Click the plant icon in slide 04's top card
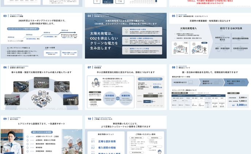Image resolution: width=251 pixels, height=154 pixels. pyautogui.click(x=127, y=31)
